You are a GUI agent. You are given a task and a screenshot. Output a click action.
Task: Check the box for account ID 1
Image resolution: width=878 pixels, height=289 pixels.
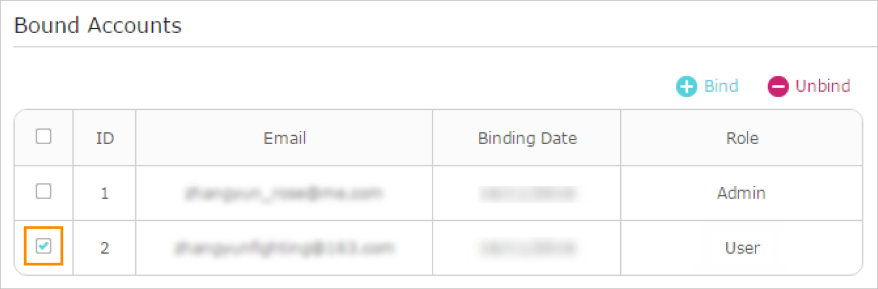pyautogui.click(x=43, y=192)
